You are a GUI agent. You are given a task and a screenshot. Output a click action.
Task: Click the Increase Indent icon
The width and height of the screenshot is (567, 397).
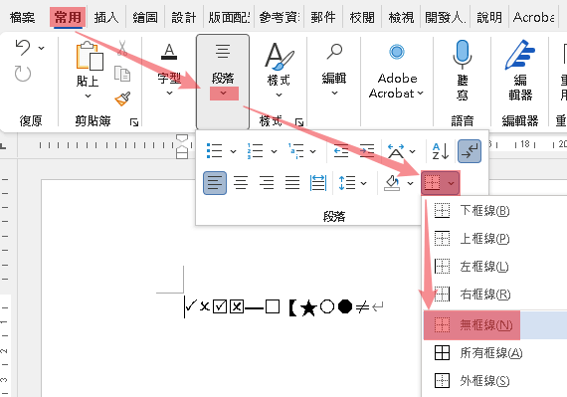point(367,151)
